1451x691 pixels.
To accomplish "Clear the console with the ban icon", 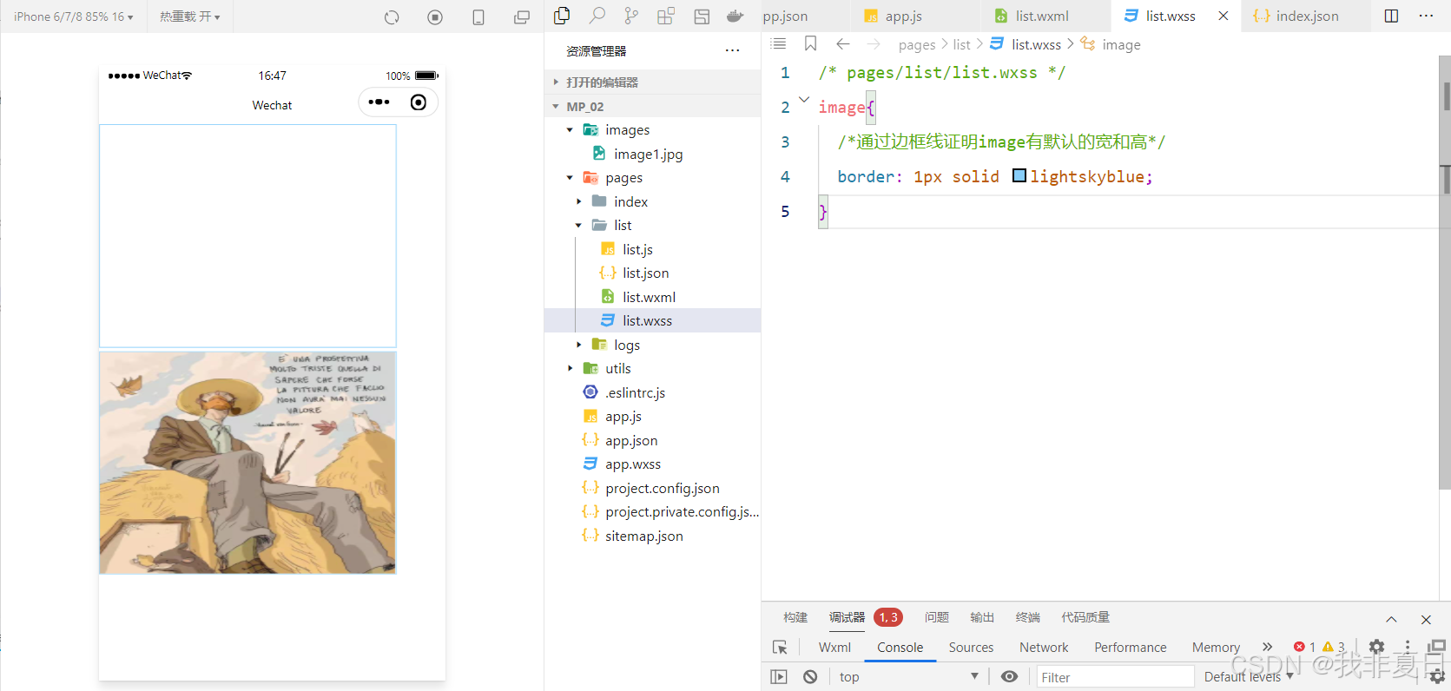I will pos(810,676).
